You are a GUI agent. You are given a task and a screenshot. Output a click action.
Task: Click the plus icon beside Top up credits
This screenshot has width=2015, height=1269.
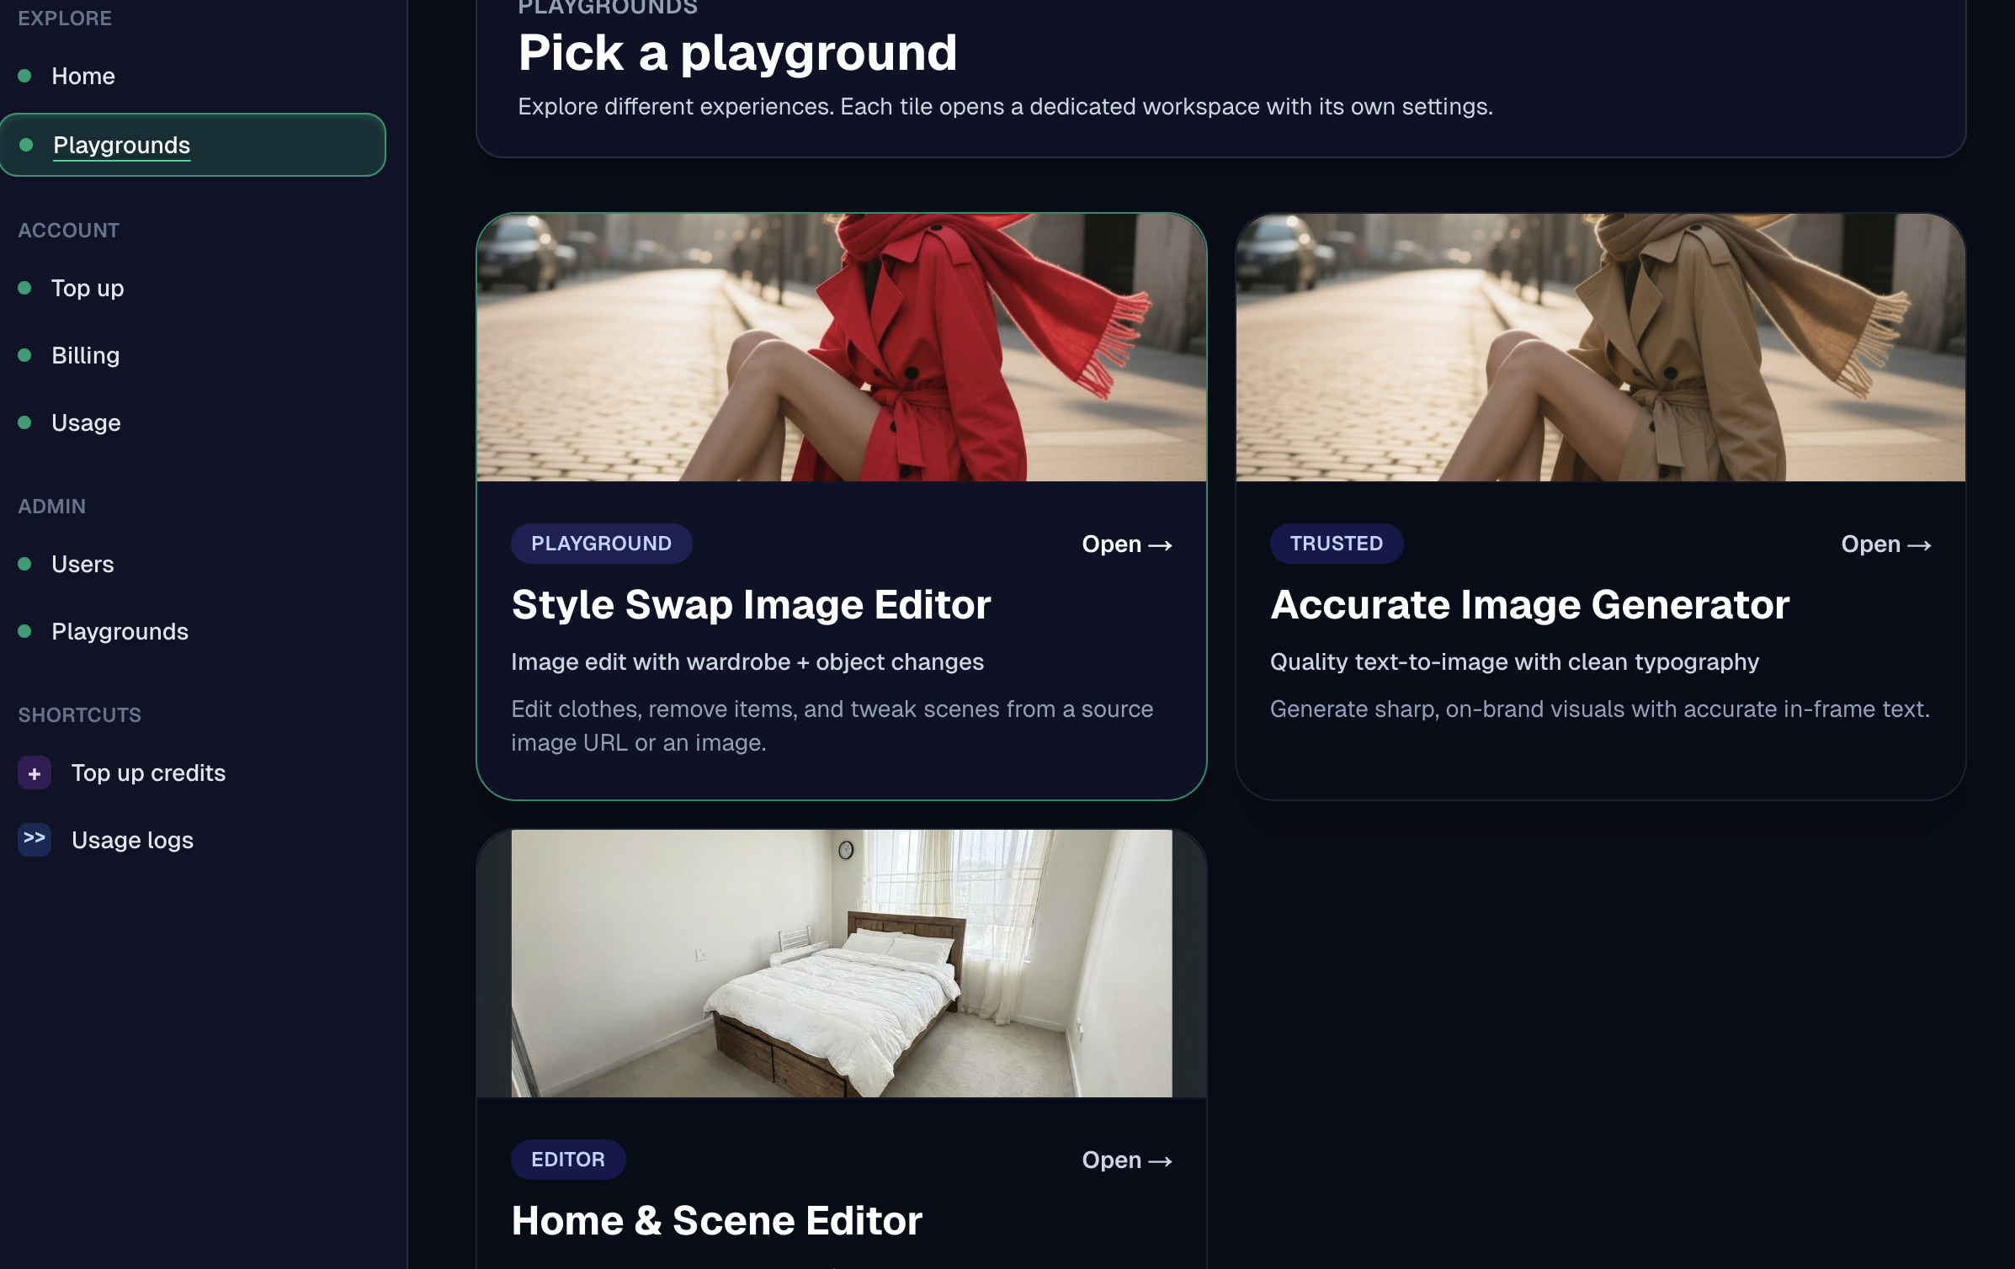pyautogui.click(x=35, y=773)
